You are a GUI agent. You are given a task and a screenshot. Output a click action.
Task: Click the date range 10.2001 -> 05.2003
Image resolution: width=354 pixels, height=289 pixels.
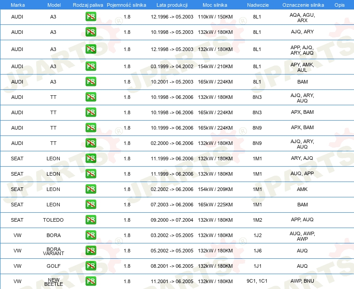172,82
